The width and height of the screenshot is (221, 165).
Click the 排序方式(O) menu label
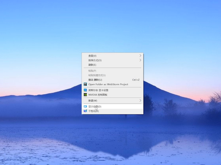95,60
